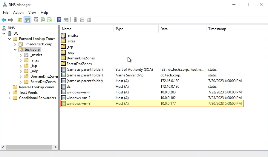Click the blue Back arrow in toolbar
268x157 pixels.
coord(4,20)
